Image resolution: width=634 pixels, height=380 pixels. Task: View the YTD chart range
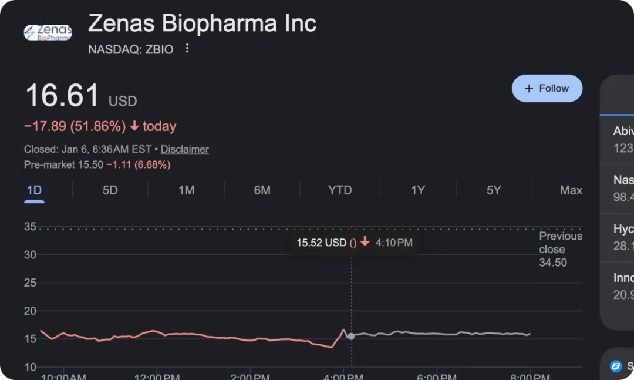pyautogui.click(x=340, y=190)
